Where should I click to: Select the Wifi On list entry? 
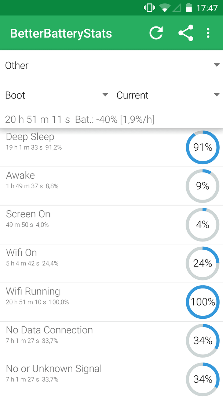tap(111, 264)
